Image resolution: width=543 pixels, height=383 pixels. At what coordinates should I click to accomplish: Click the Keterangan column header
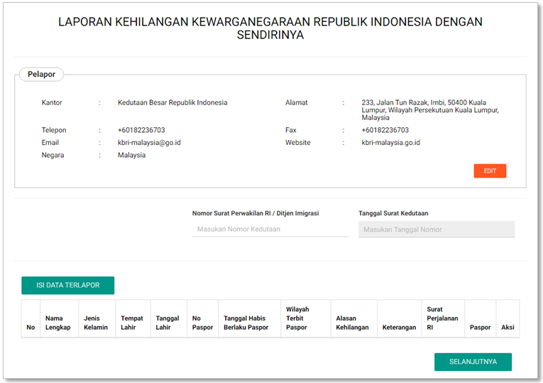[398, 328]
